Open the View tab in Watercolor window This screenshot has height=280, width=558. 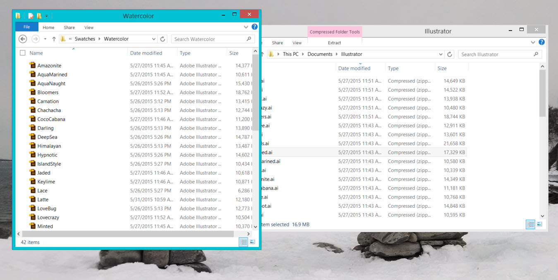(89, 27)
